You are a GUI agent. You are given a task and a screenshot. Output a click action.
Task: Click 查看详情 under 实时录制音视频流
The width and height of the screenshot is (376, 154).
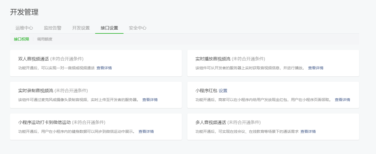[150, 100]
